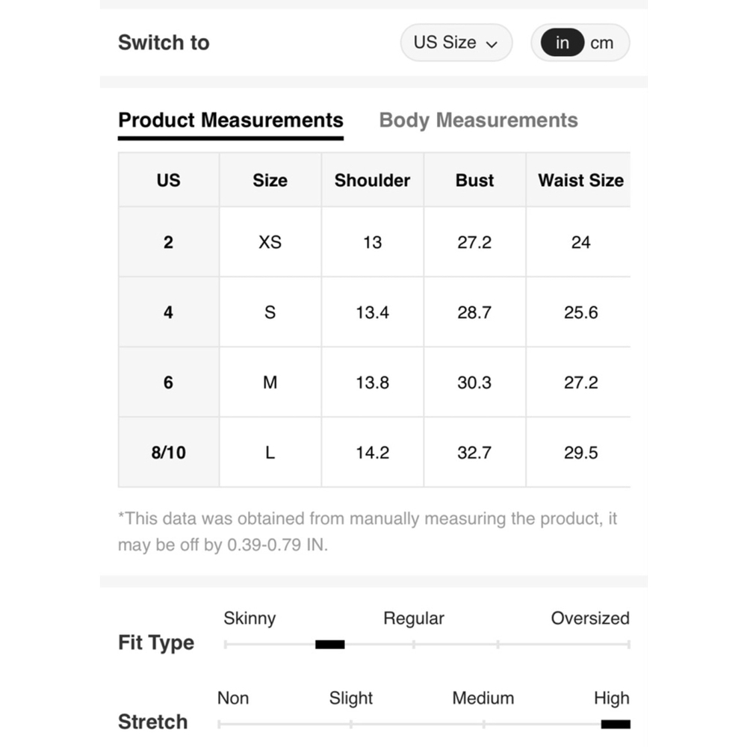Click the Bust column header
The height and width of the screenshot is (747, 747).
coord(474,181)
